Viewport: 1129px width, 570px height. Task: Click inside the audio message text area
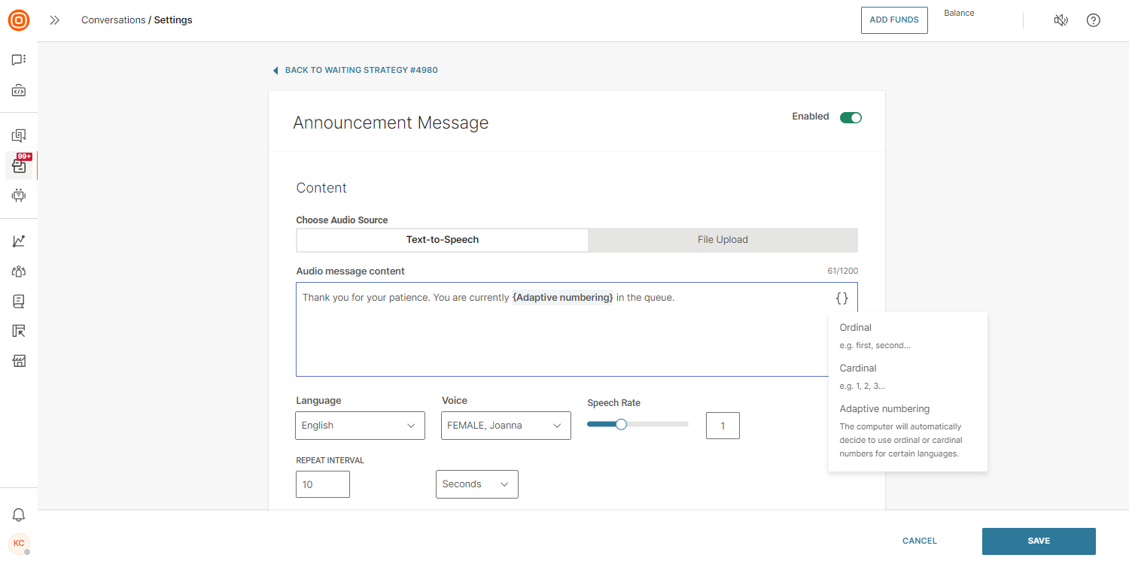577,329
